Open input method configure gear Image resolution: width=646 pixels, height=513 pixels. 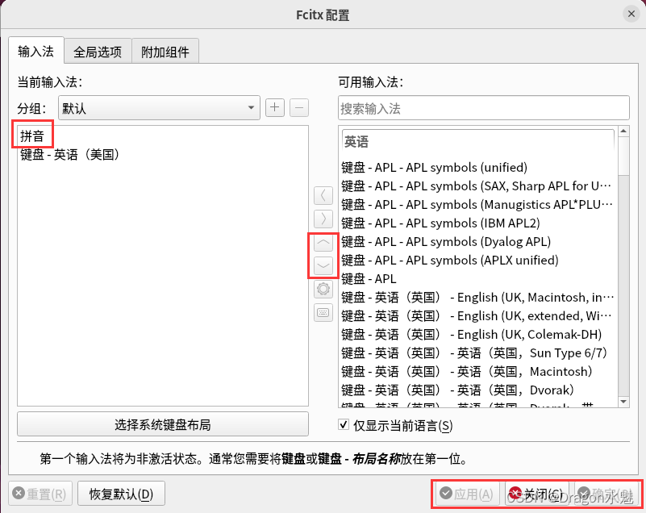pyautogui.click(x=323, y=290)
